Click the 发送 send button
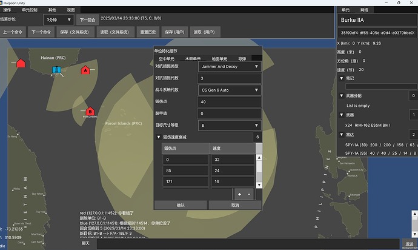The height and width of the screenshot is (250, 418). [x=409, y=244]
